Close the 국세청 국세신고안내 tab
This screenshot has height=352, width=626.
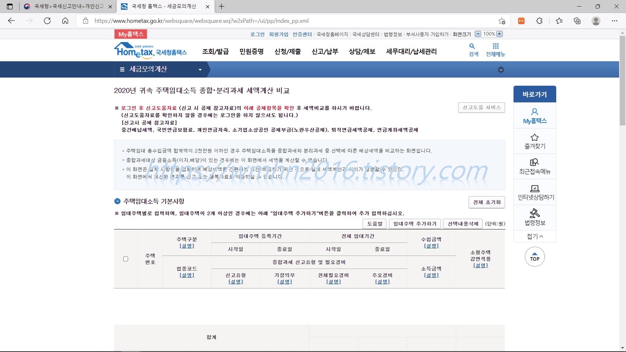[110, 6]
